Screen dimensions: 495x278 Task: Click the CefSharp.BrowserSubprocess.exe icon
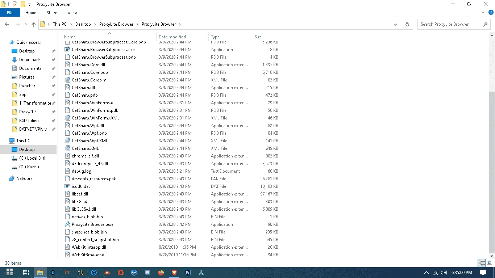click(67, 50)
